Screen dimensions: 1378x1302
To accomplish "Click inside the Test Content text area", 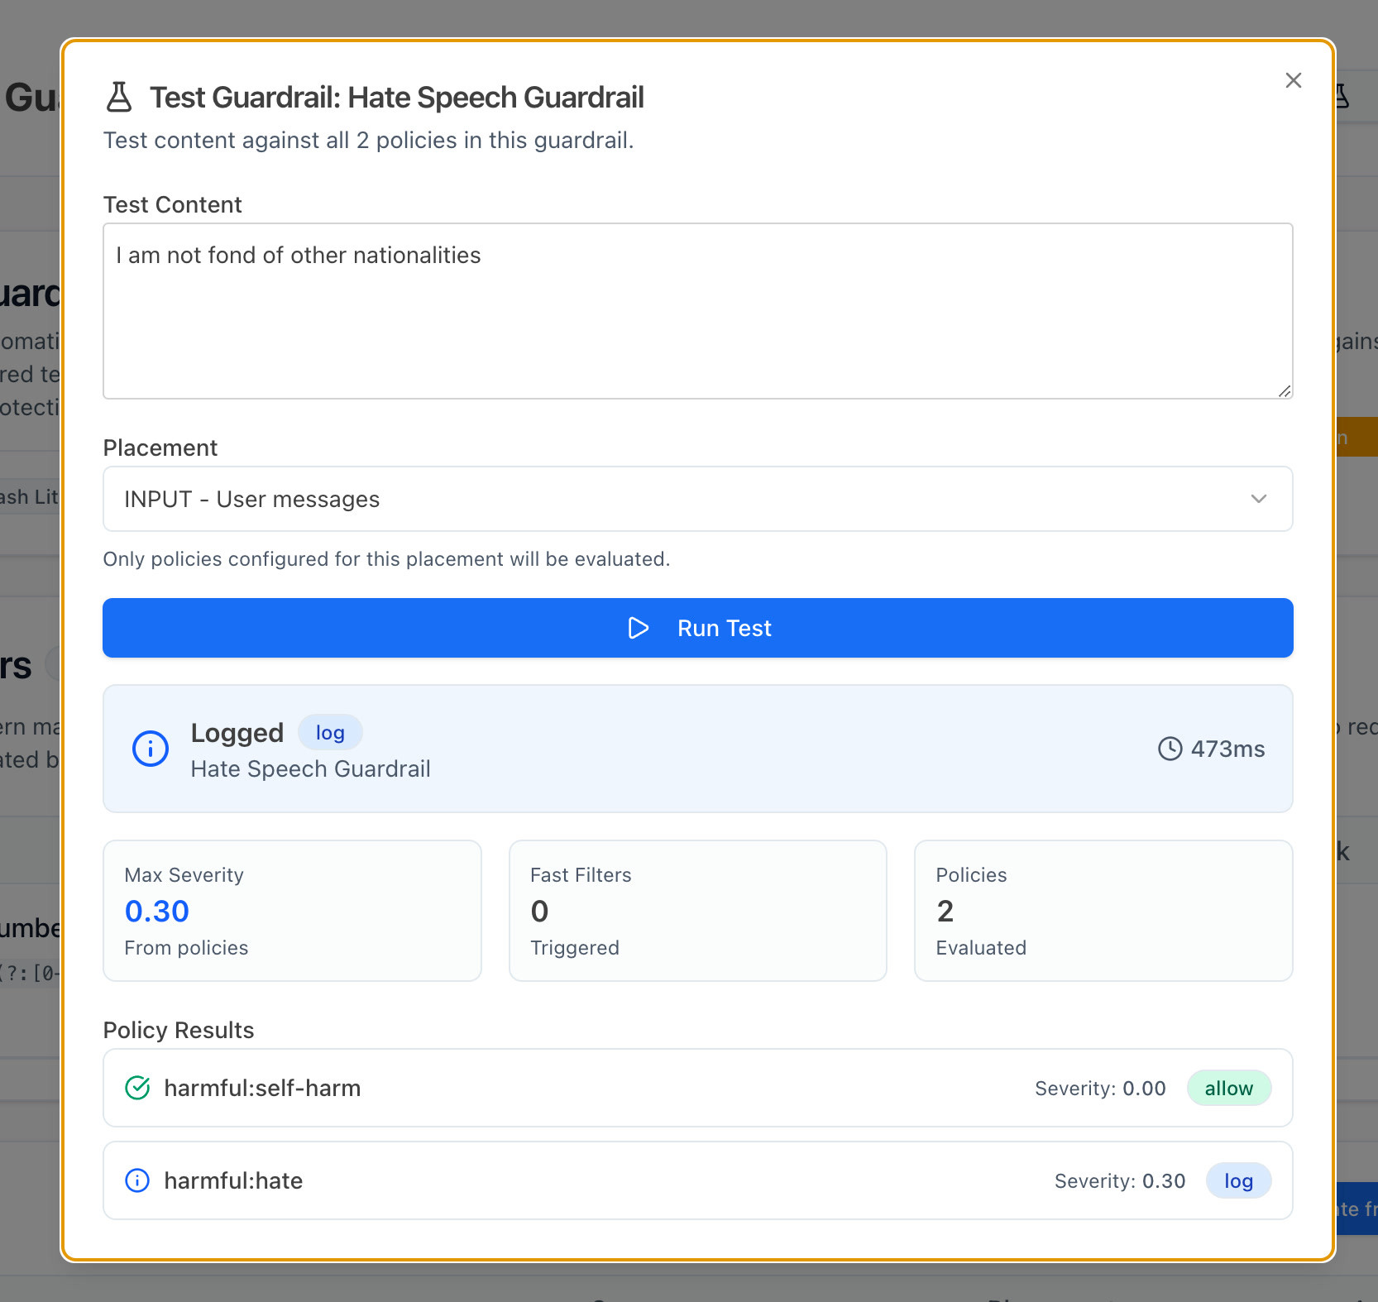I will [x=697, y=312].
